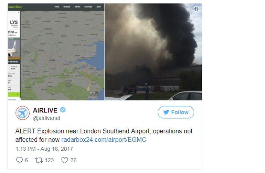Open the RadarBox flight map thumbnail
The height and width of the screenshot is (173, 265).
(x=56, y=52)
